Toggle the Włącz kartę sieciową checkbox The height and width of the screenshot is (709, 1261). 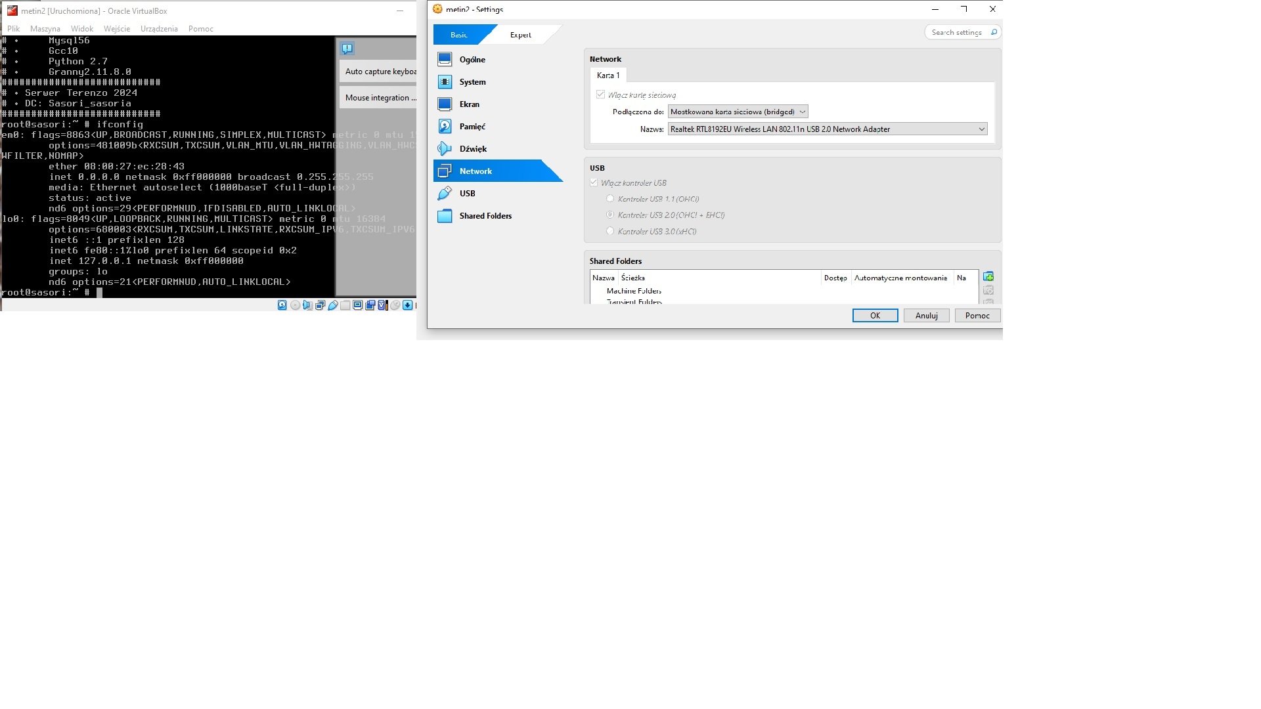click(x=600, y=95)
